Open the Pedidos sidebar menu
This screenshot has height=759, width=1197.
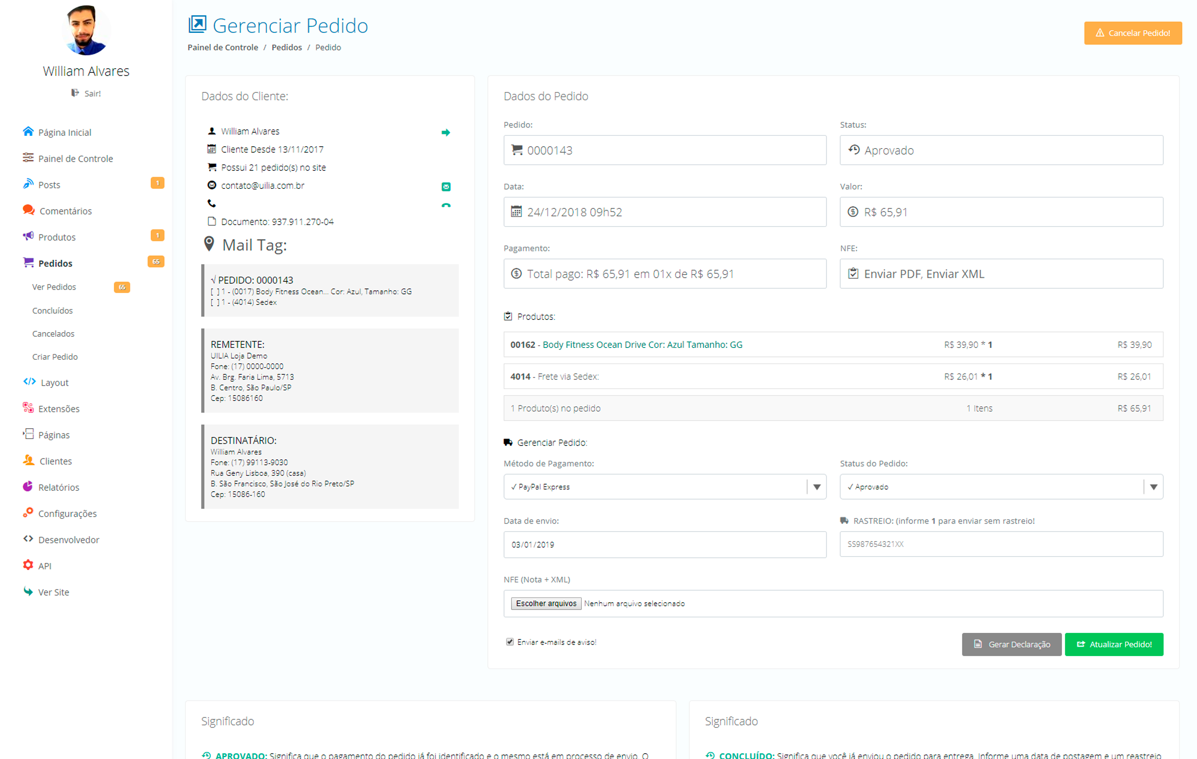pyautogui.click(x=55, y=263)
